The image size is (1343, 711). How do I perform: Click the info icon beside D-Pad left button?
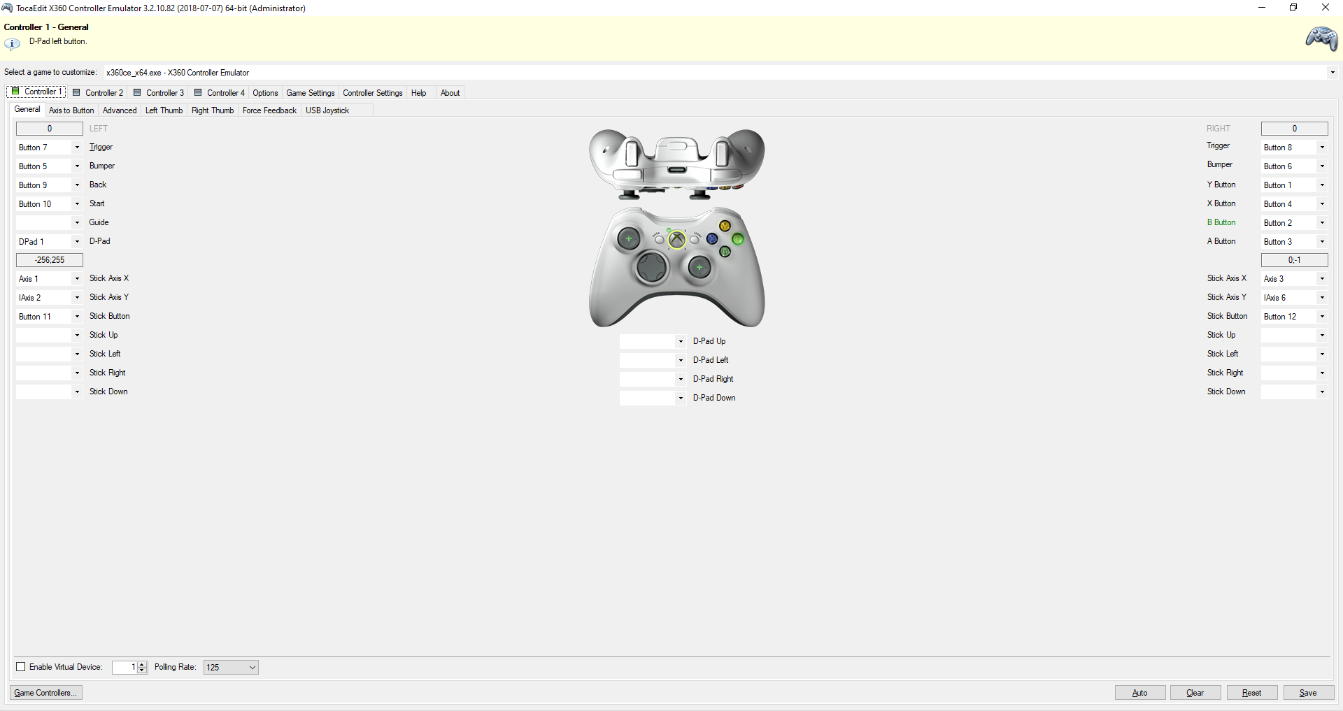tap(12, 43)
